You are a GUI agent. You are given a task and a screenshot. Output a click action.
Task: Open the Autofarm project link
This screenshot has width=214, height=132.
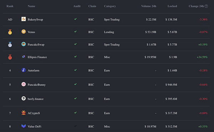(x=34, y=70)
